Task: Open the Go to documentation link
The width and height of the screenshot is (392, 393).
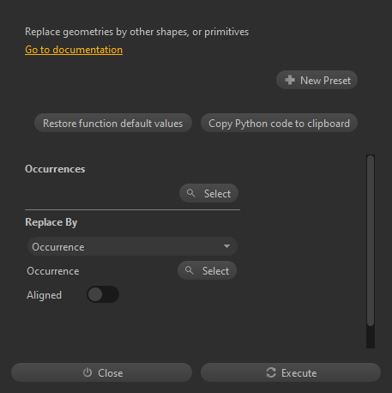Action: pos(74,50)
